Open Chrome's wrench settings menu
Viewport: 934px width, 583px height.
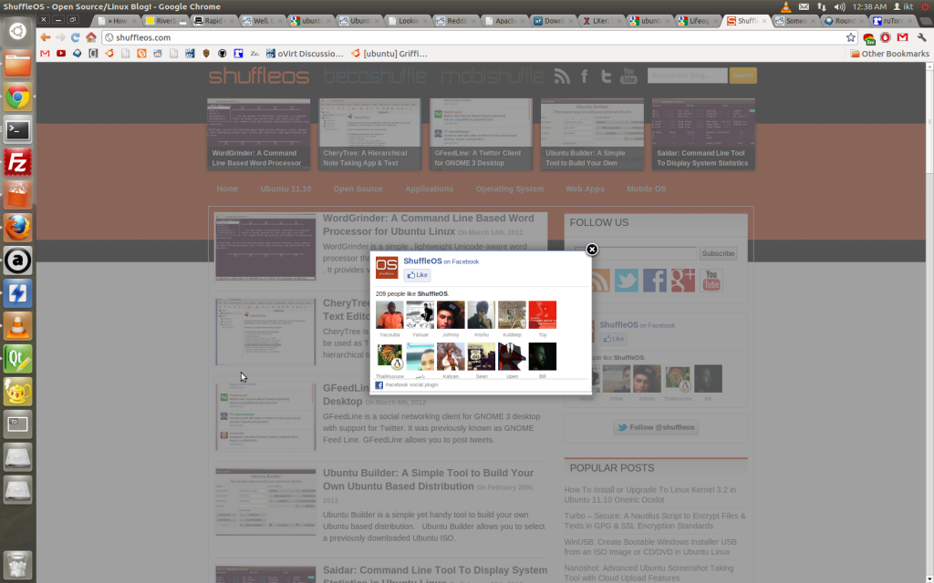point(921,37)
